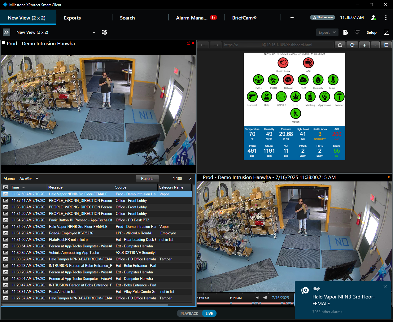Screen dimensions: 393x322
Task: Click the Reports button in alarm list
Action: click(147, 179)
